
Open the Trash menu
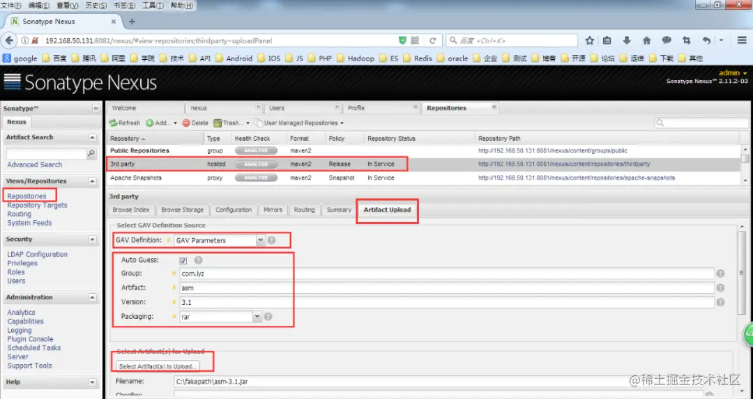[231, 123]
